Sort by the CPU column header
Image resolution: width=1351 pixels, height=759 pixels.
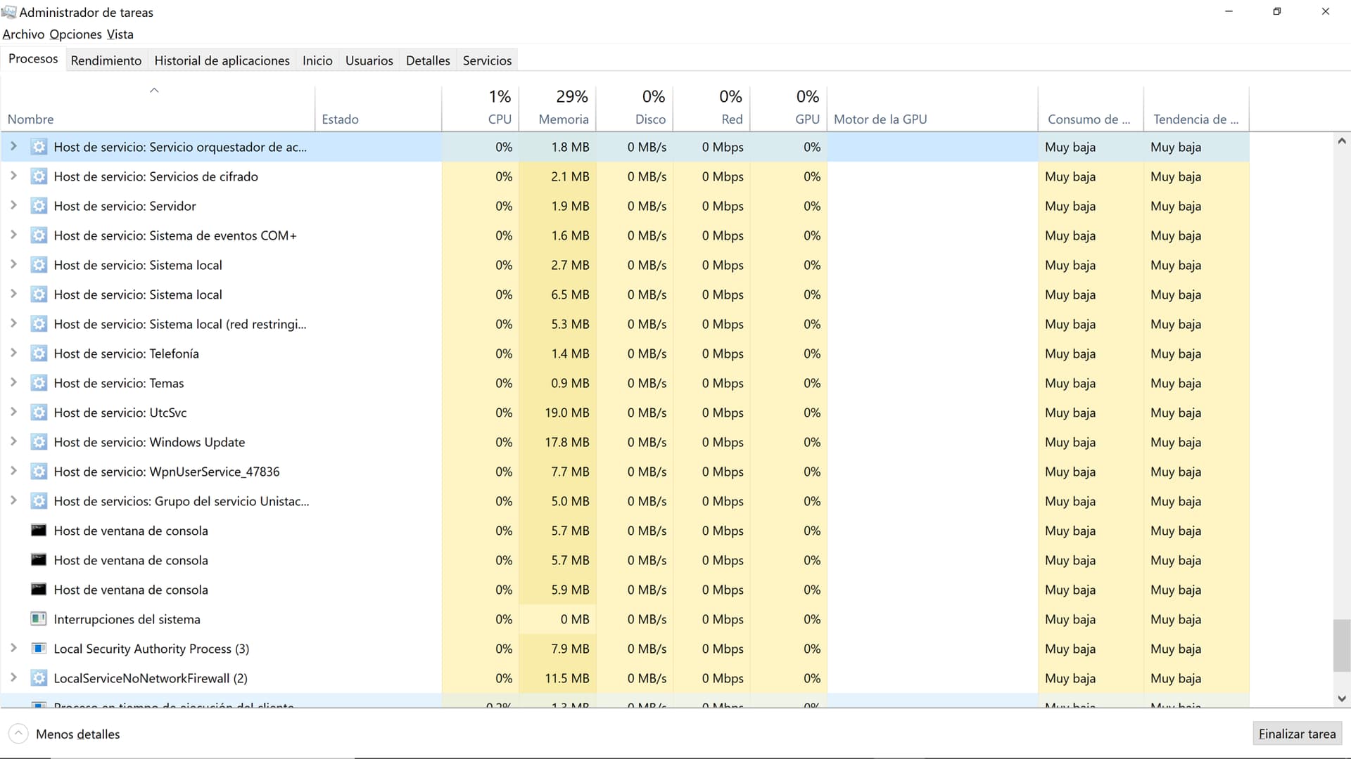[481, 108]
